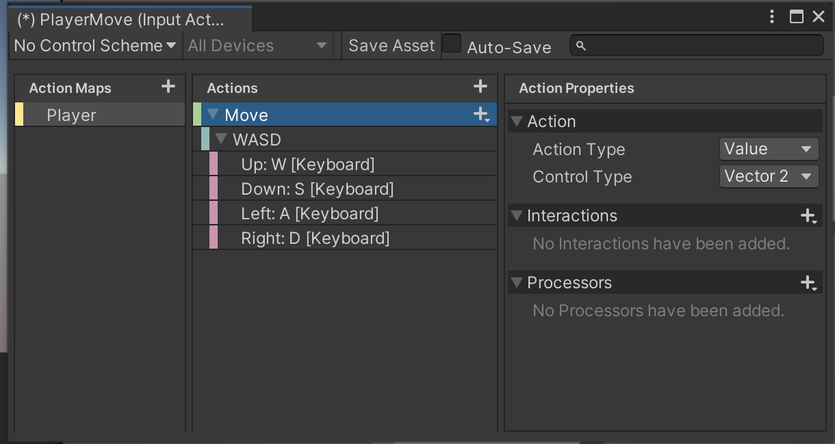The image size is (835, 444).
Task: Click the Save Asset button
Action: [391, 46]
